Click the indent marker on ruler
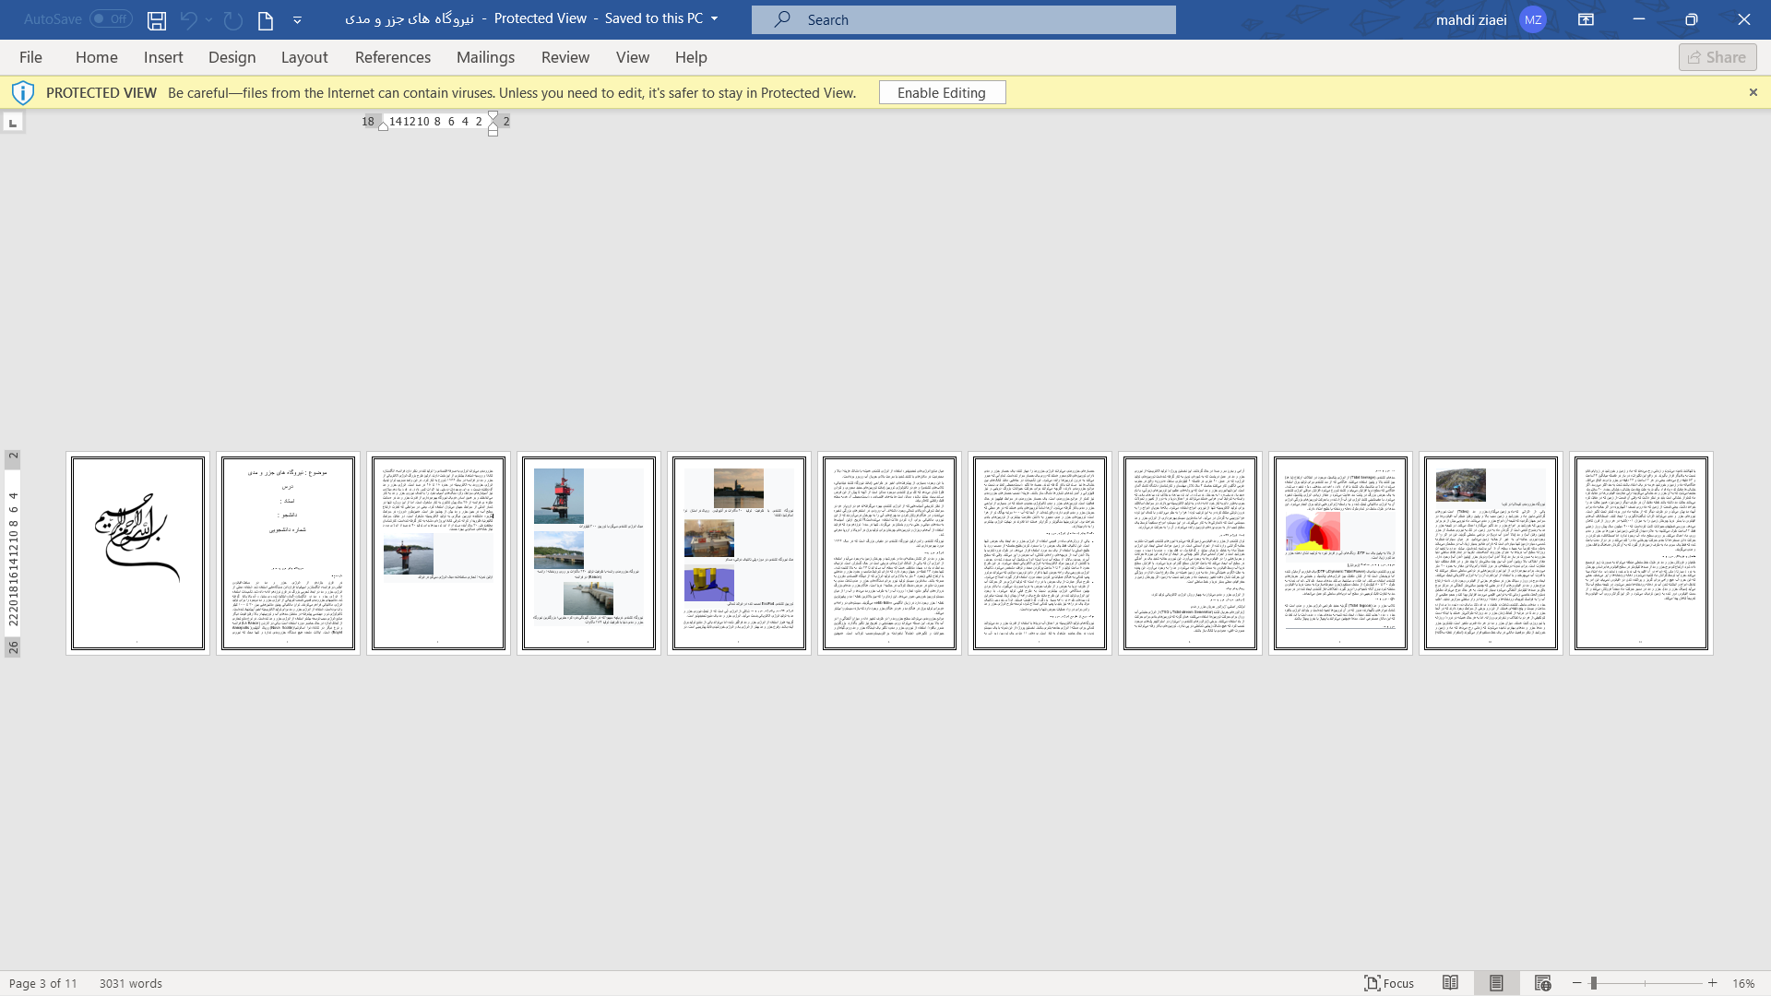 [493, 123]
